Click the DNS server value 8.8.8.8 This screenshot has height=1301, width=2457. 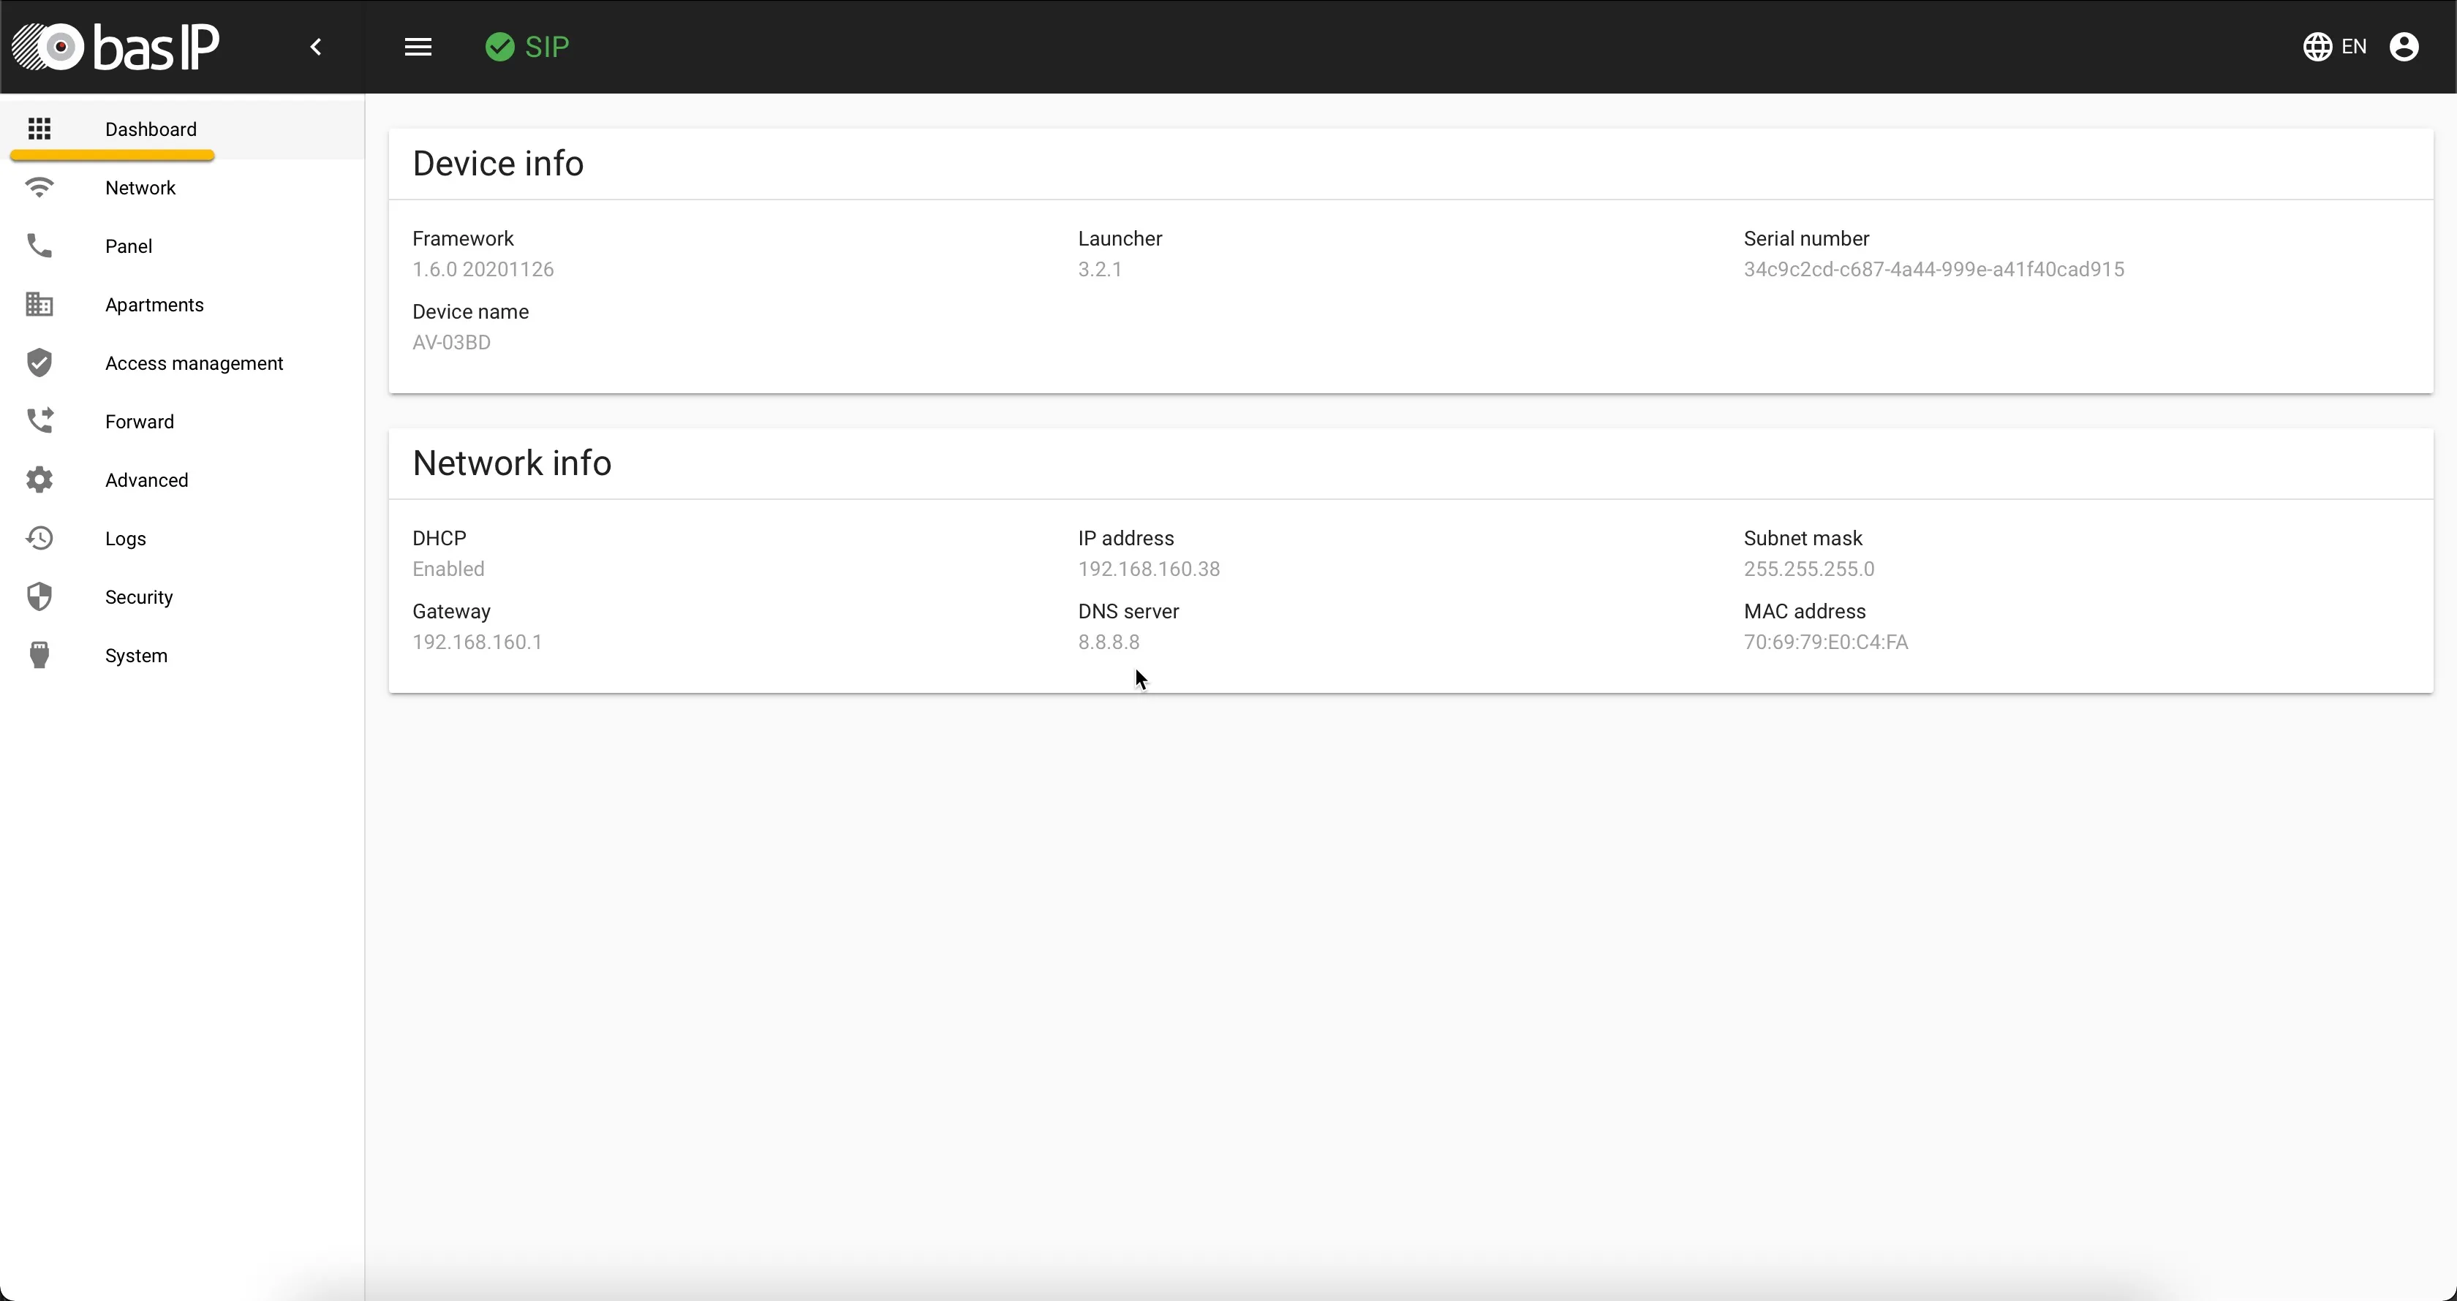pyautogui.click(x=1109, y=642)
